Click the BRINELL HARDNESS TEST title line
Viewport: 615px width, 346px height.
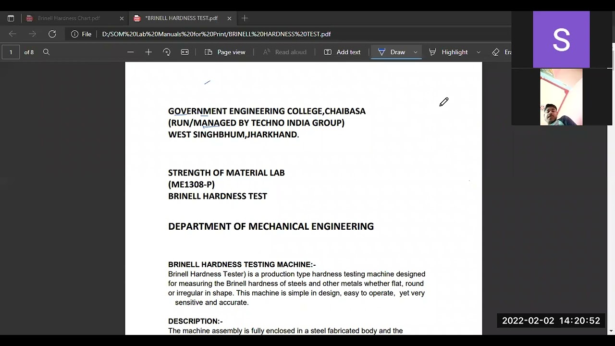pos(218,196)
